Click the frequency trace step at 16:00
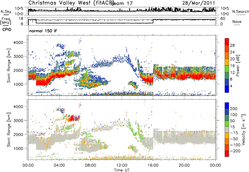Screen dimensions: 249x172 coord(153,21)
